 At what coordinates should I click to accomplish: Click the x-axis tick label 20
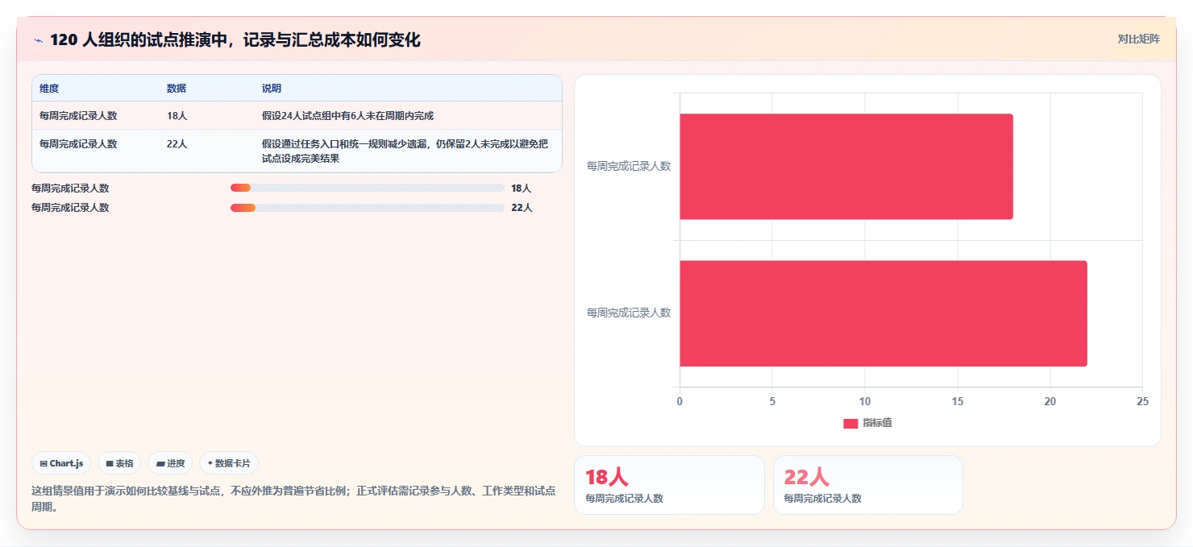point(1050,401)
